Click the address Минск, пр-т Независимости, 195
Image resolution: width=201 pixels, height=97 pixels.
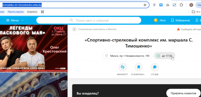click(127, 56)
